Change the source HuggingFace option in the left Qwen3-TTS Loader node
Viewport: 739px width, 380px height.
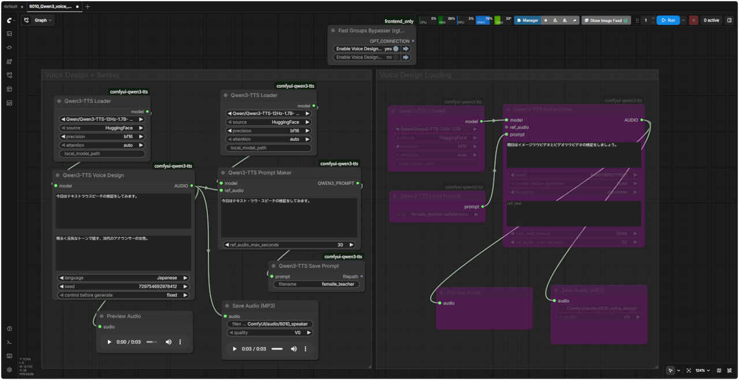103,128
